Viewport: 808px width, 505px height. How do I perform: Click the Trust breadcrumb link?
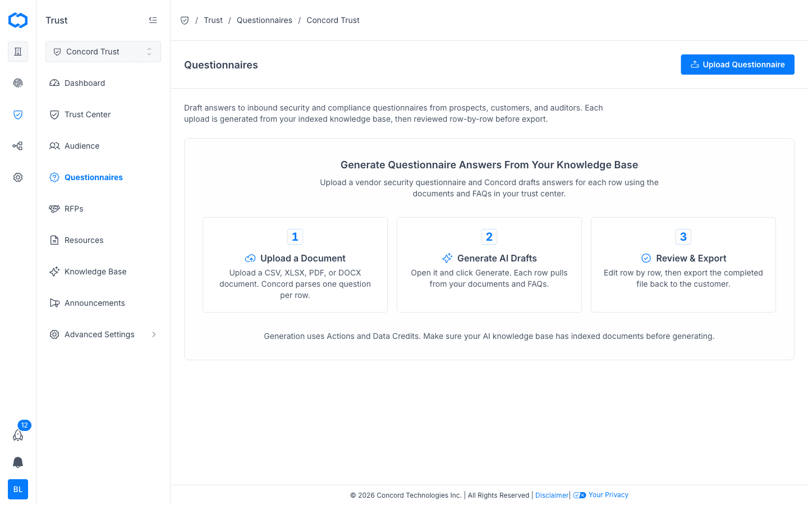coord(213,20)
